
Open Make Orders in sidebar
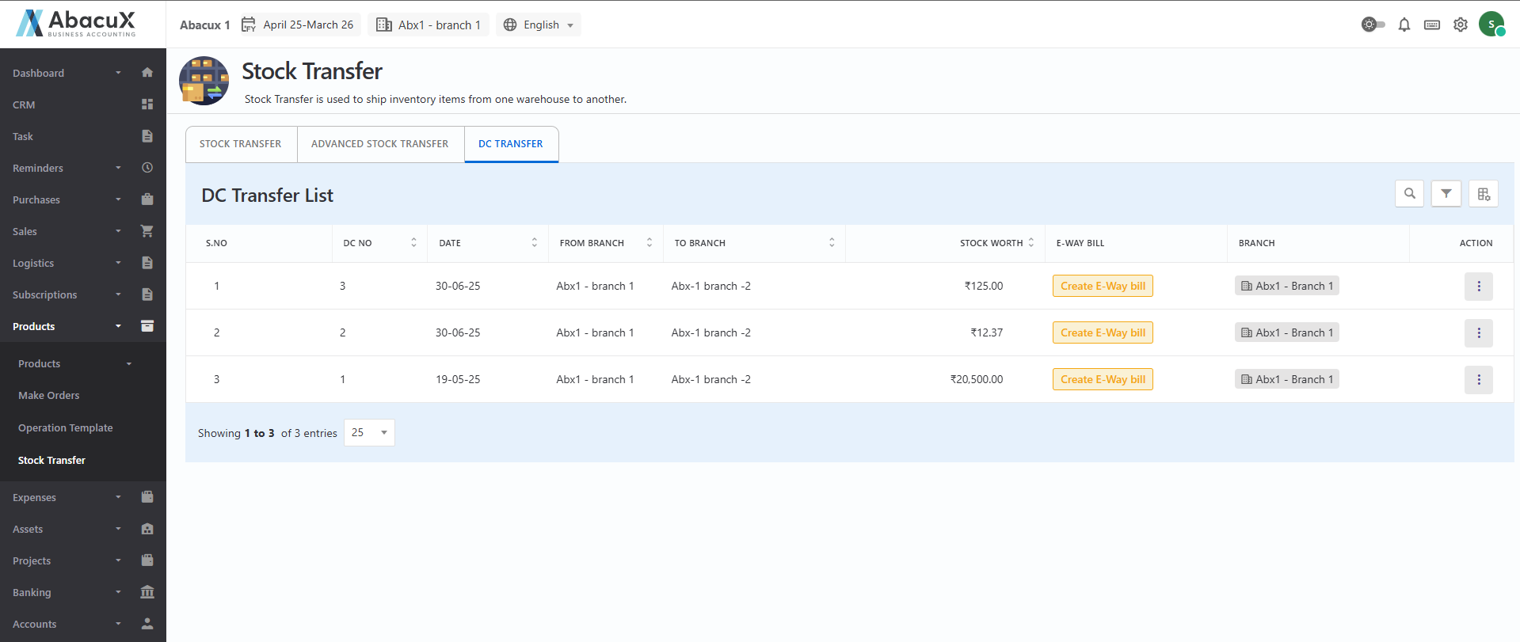[x=49, y=396]
